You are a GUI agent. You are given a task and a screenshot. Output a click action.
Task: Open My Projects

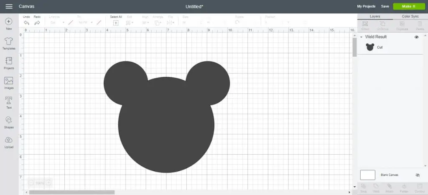point(366,6)
